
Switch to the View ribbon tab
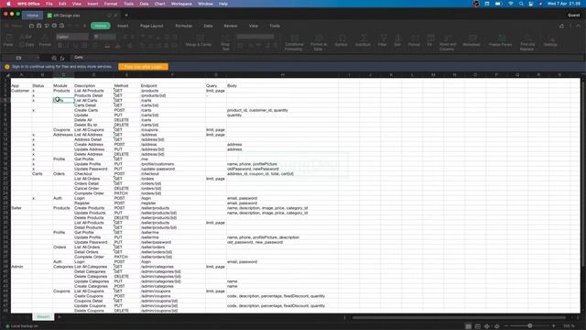point(254,26)
